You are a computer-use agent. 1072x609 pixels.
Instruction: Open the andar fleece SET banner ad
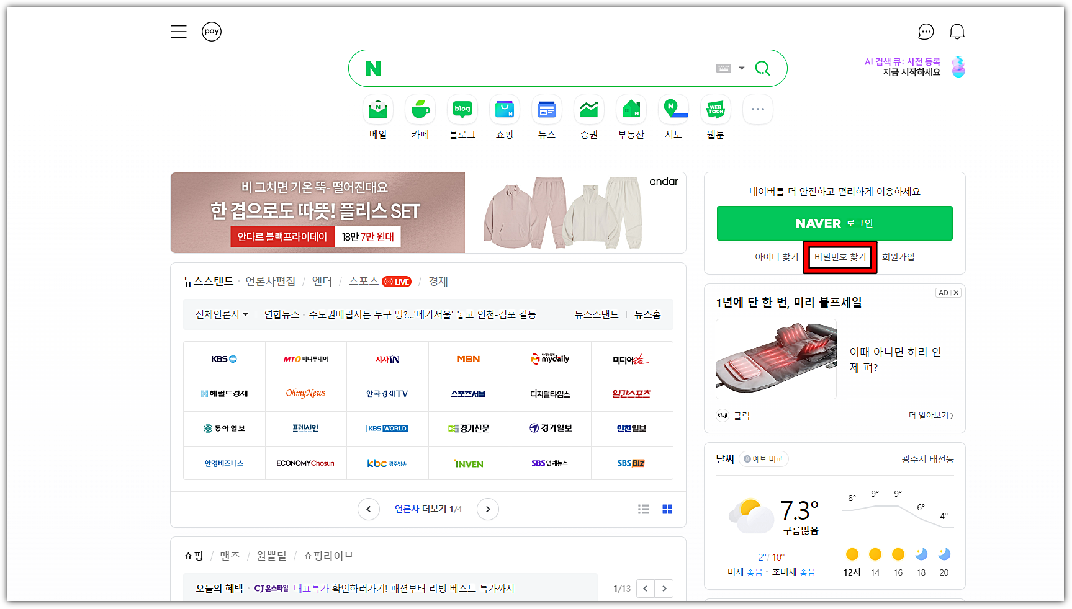[x=428, y=213]
